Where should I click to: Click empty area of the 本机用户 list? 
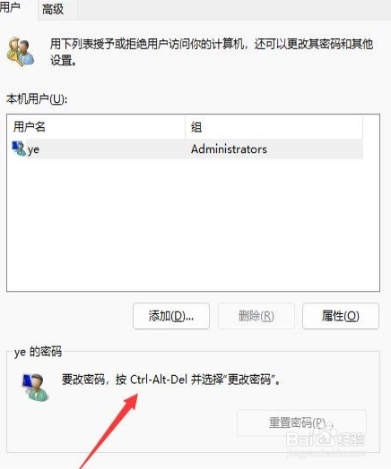click(193, 225)
